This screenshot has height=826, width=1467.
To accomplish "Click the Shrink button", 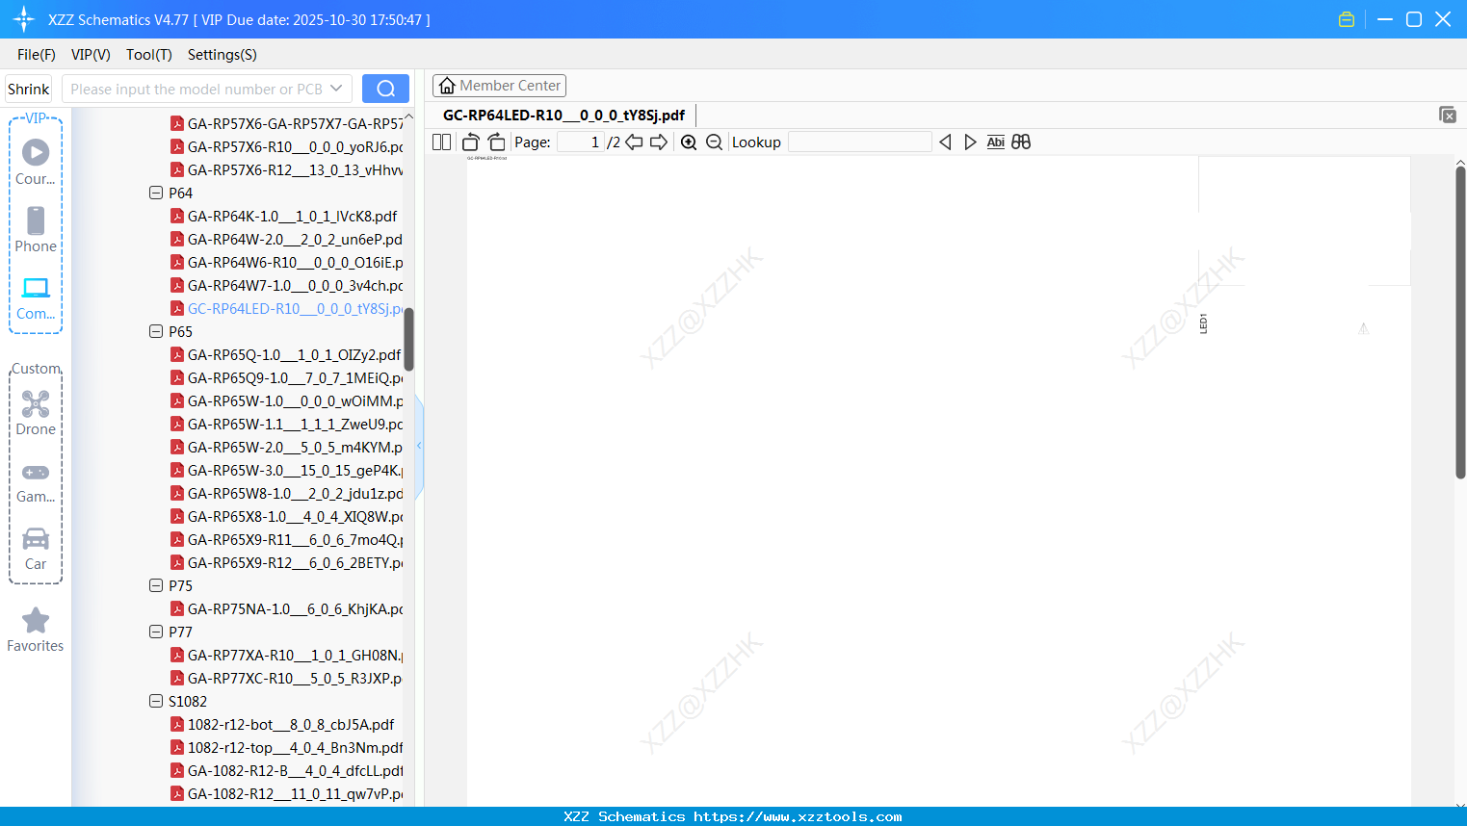I will click(28, 89).
